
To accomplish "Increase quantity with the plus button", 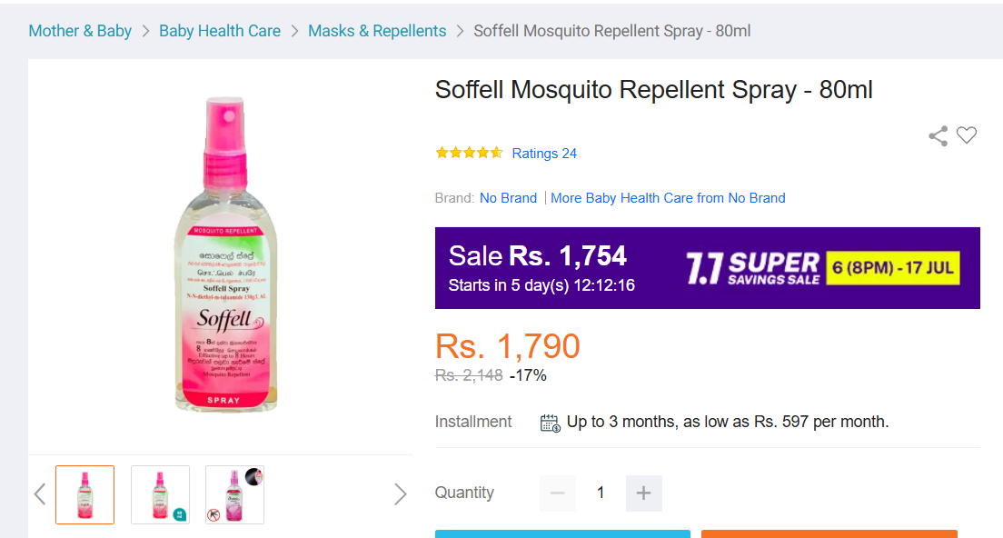I will coord(643,493).
